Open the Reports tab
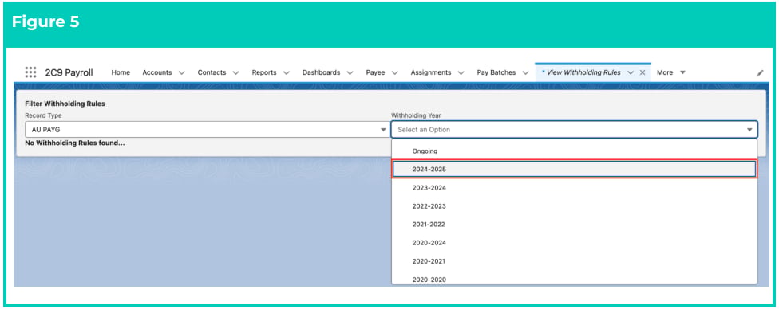 point(264,72)
